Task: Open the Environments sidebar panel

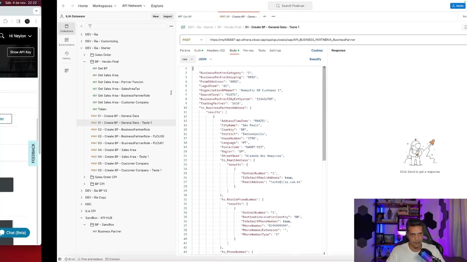Action: pos(66,42)
